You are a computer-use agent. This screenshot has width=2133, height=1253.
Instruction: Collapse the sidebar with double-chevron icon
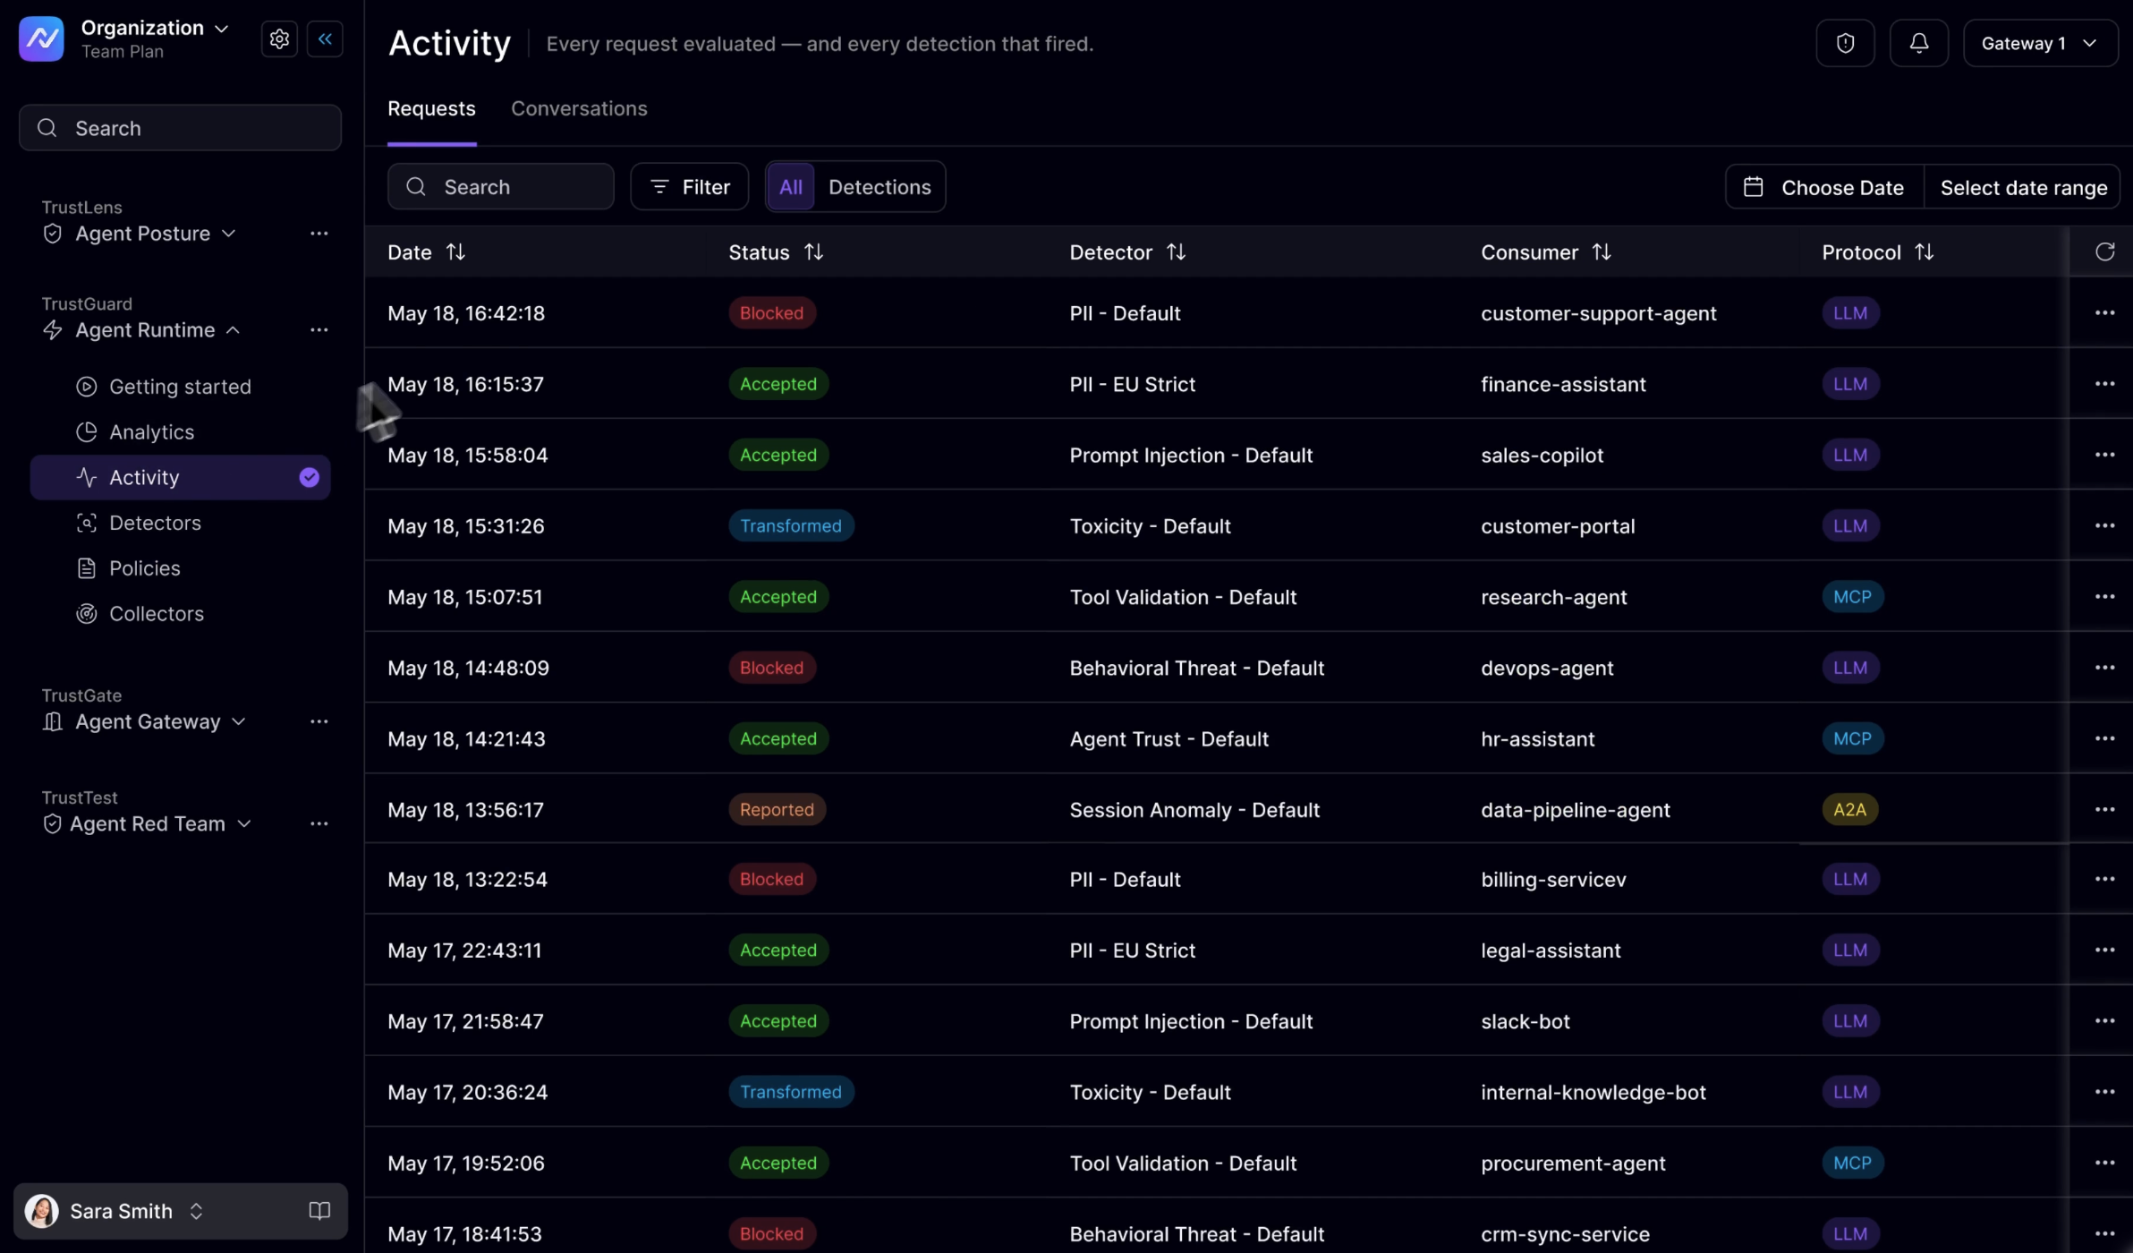pyautogui.click(x=325, y=39)
